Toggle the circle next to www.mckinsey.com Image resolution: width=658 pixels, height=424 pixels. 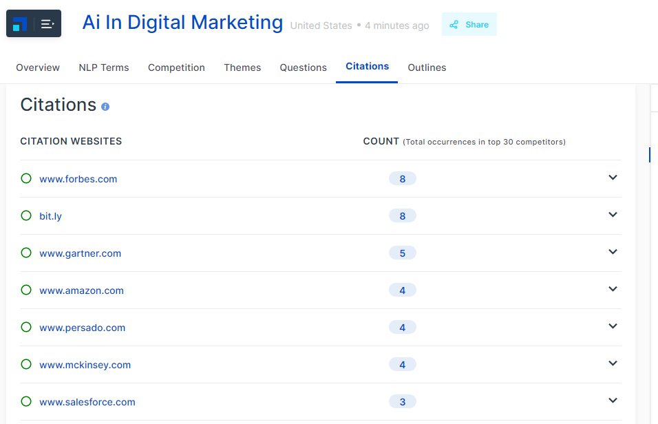(26, 364)
